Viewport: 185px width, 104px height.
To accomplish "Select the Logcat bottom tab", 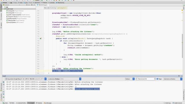I will (31, 103).
